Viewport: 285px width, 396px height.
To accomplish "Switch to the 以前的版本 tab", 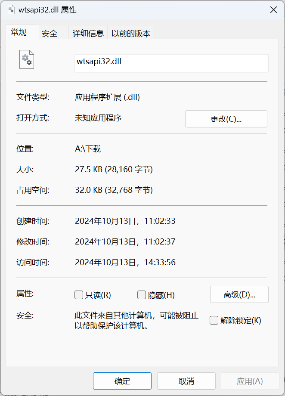I will tap(130, 33).
